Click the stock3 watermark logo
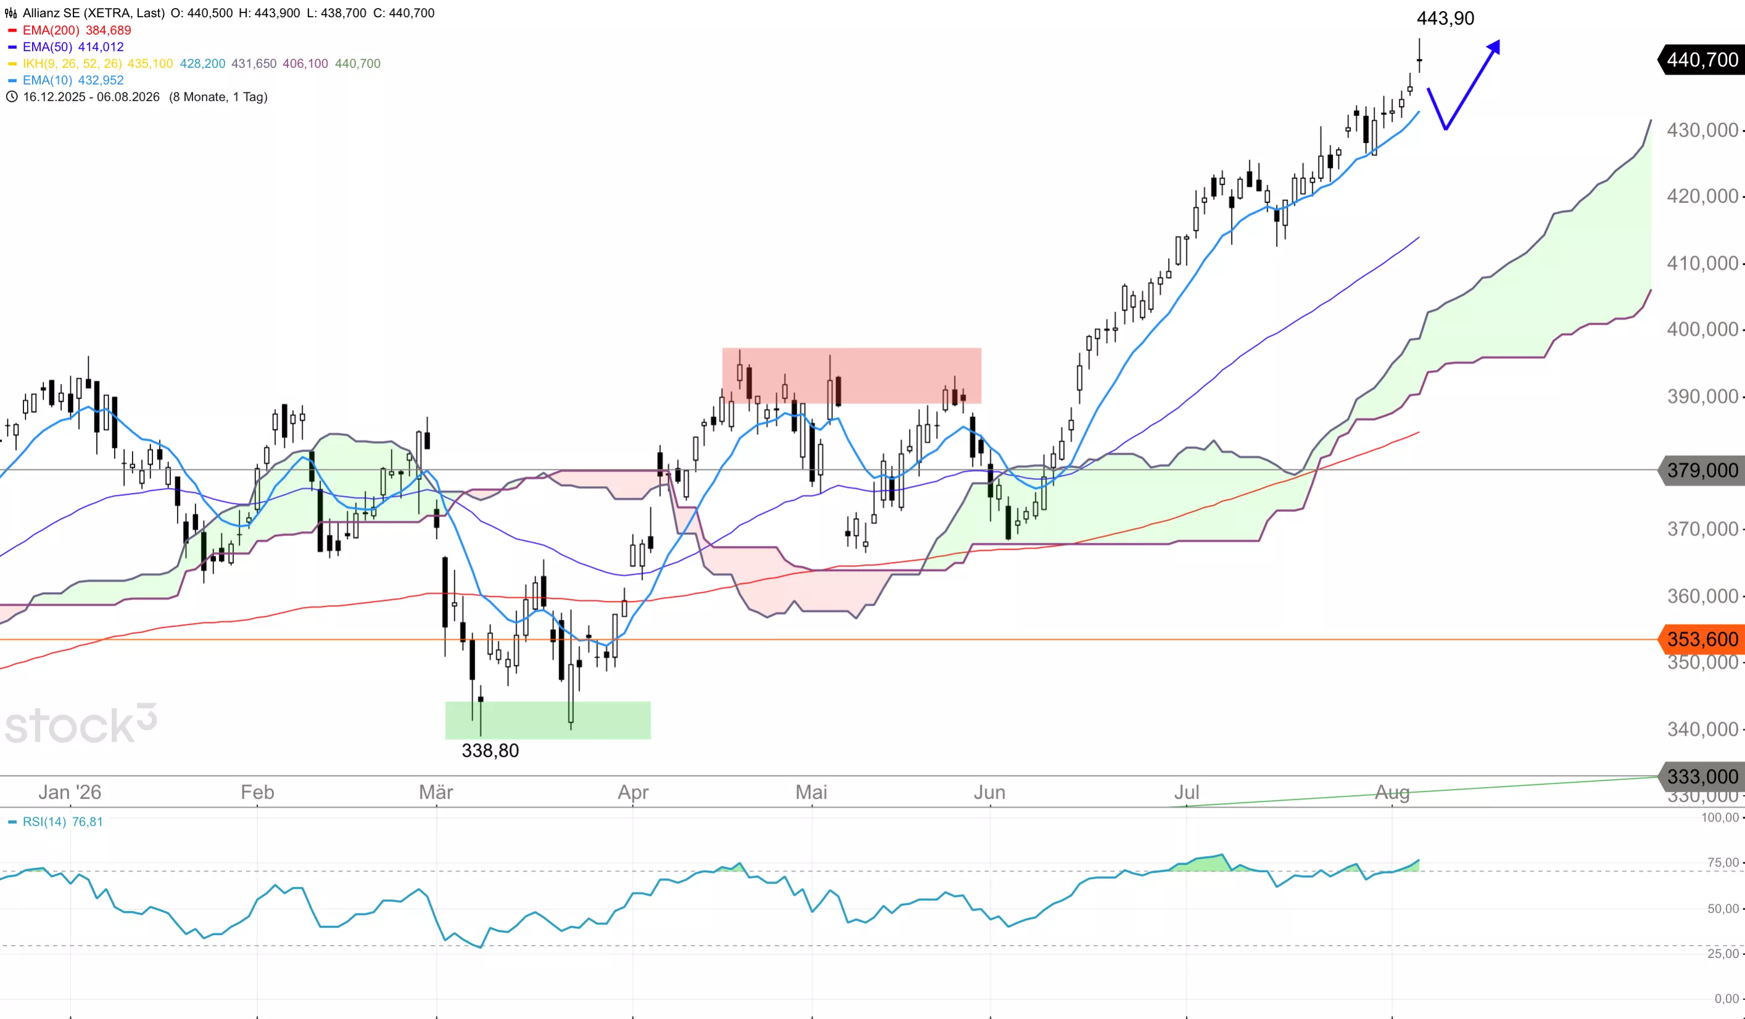Image resolution: width=1745 pixels, height=1019 pixels. point(80,724)
